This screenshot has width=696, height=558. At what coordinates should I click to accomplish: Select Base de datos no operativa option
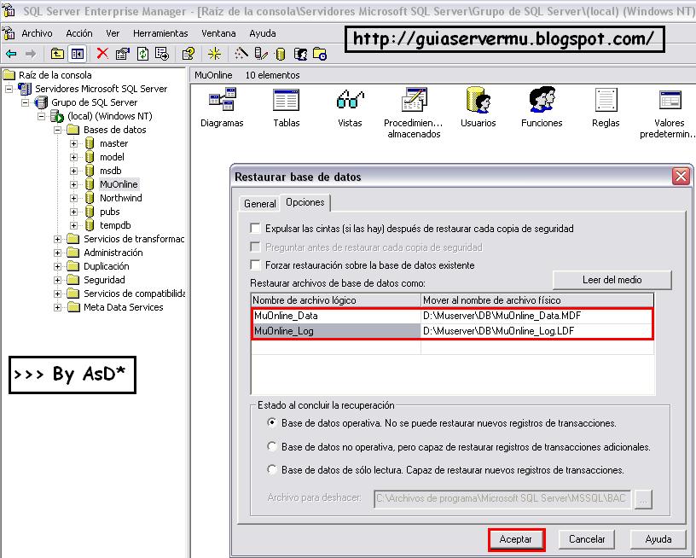[272, 446]
